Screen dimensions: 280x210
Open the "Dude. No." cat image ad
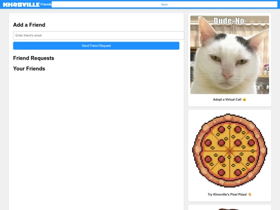(230, 55)
